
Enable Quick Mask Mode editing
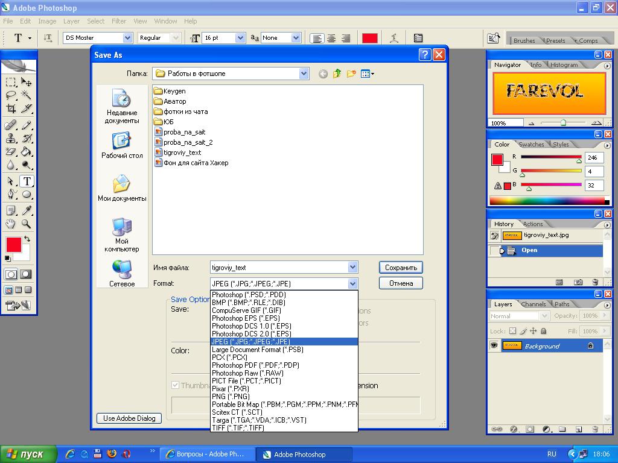26,274
